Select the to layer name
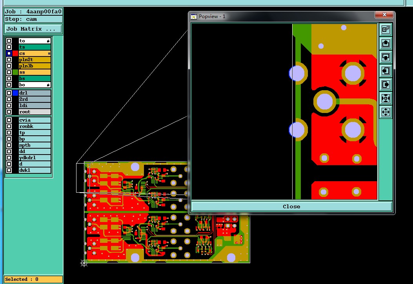413x284 pixels. (35, 41)
